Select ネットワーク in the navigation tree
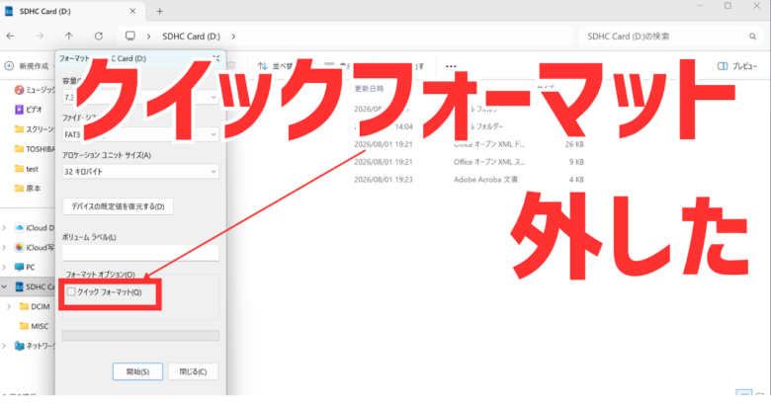 point(35,346)
